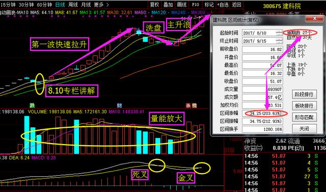Viewport: 326px width, 192px height.
Task: Click the 收盘价 value 51.07 field
Action: (262, 81)
